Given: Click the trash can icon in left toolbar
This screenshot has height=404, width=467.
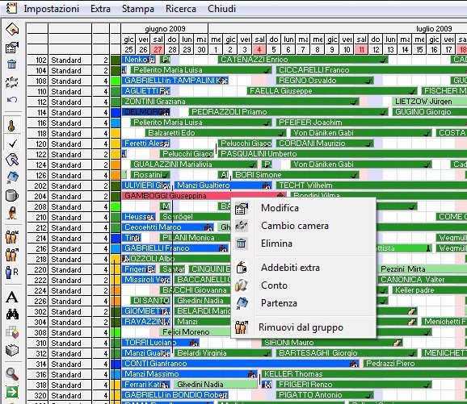Looking at the screenshot, I should click(x=12, y=64).
